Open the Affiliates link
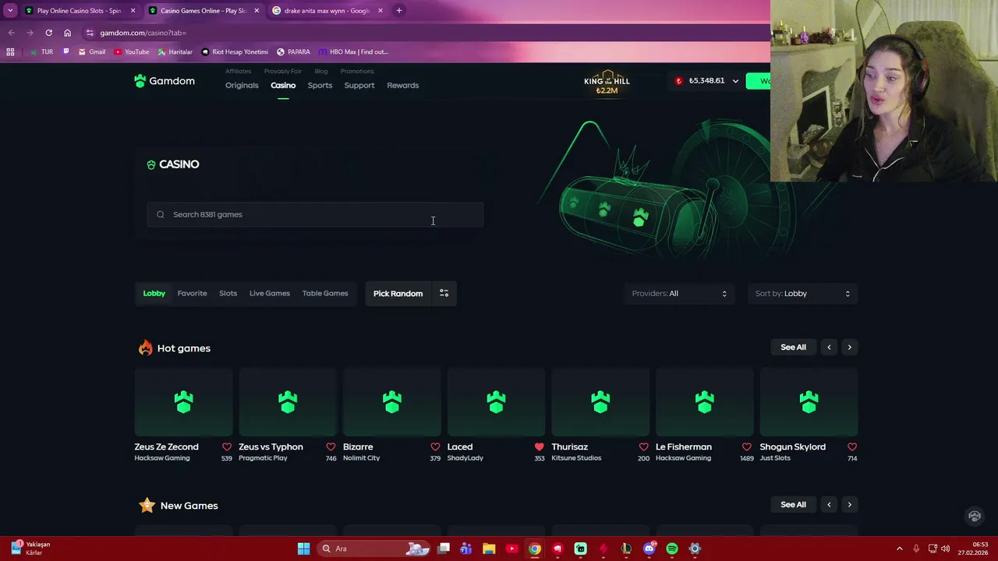This screenshot has width=998, height=561. 239,71
